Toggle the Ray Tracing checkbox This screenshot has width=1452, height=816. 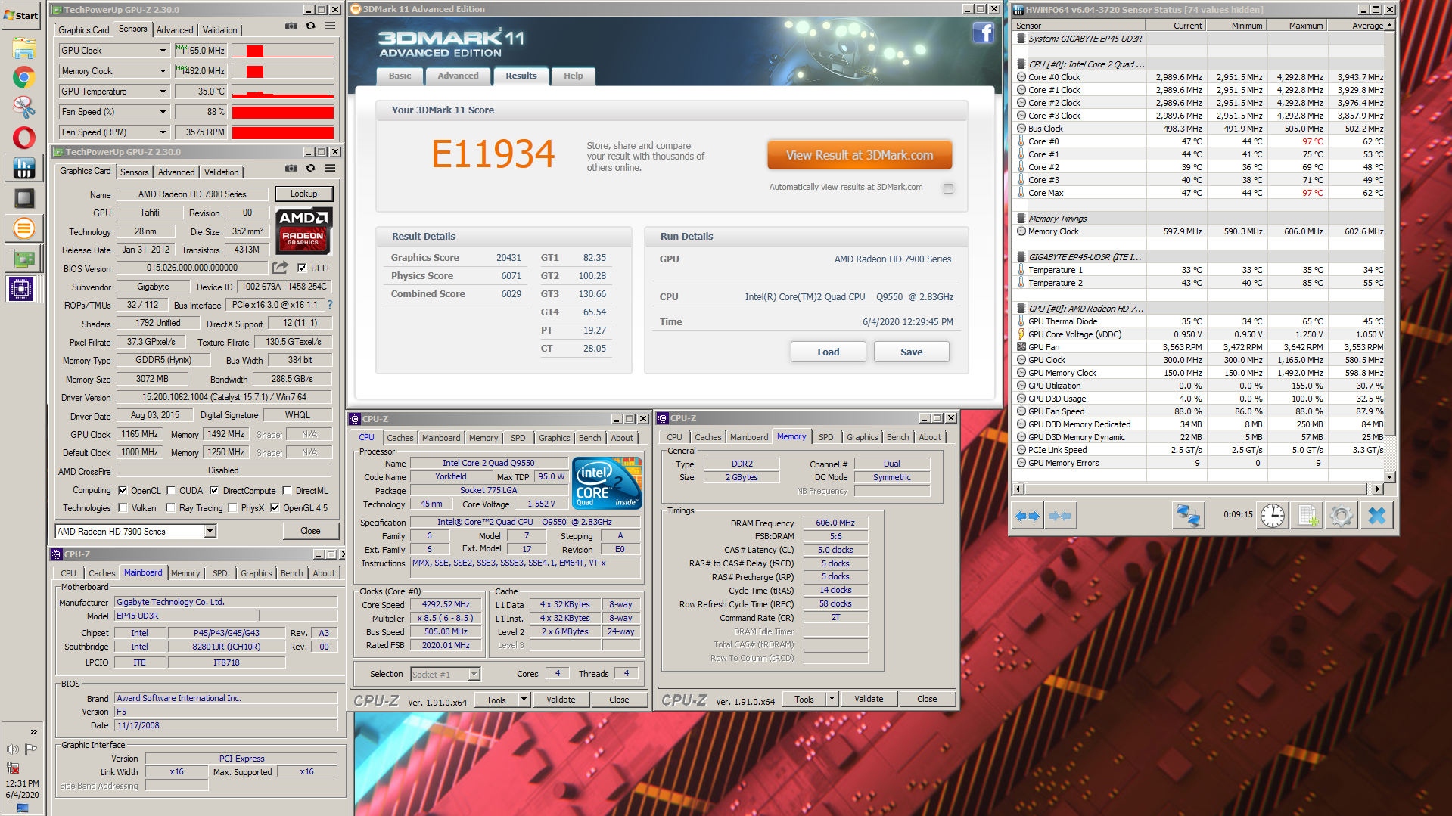pos(171,508)
